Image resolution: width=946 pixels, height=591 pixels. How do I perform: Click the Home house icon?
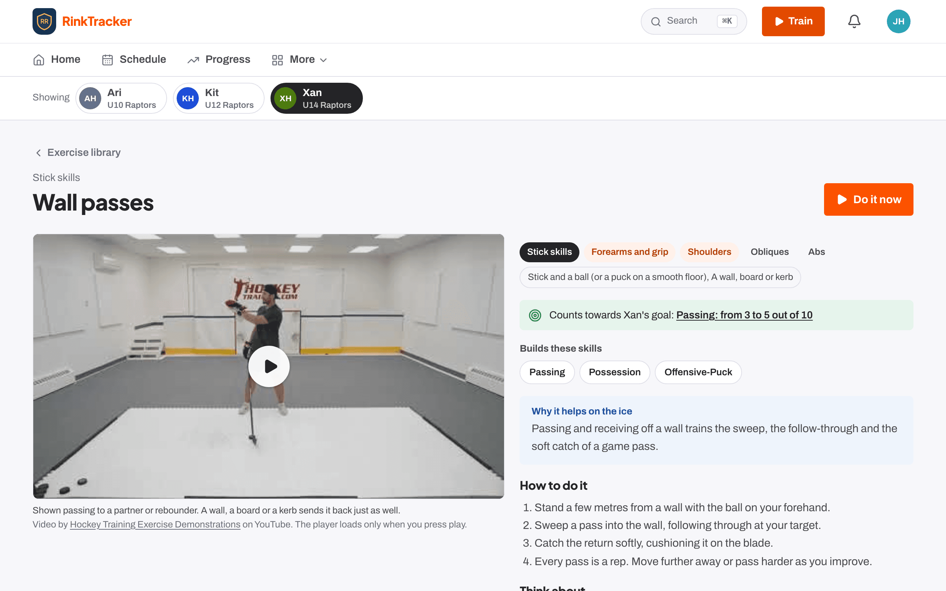click(39, 60)
